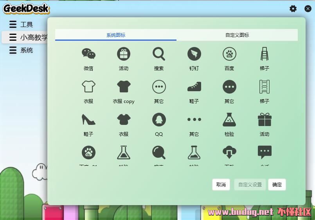The width and height of the screenshot is (315, 220).
Task: Click the GeekDesk logo
Action: pos(26,9)
